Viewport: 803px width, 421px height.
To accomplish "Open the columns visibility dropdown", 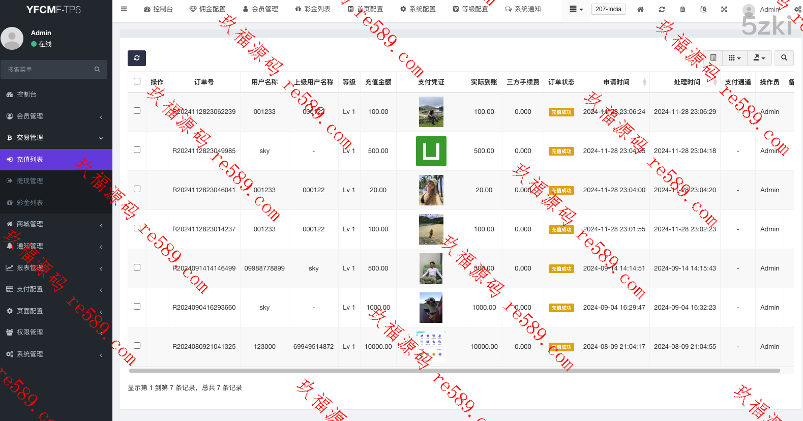I will pyautogui.click(x=734, y=58).
